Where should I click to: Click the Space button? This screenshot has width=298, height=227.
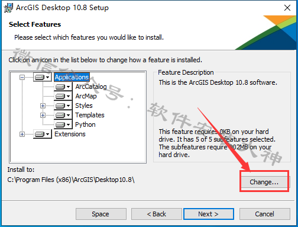click(101, 214)
